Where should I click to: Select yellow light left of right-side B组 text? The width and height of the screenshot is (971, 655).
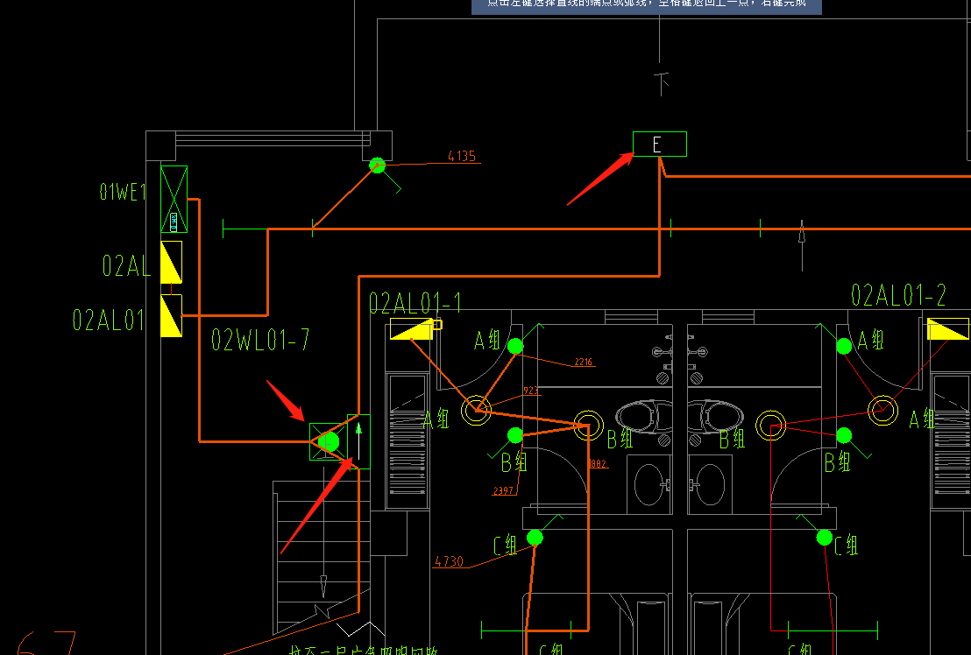[771, 426]
